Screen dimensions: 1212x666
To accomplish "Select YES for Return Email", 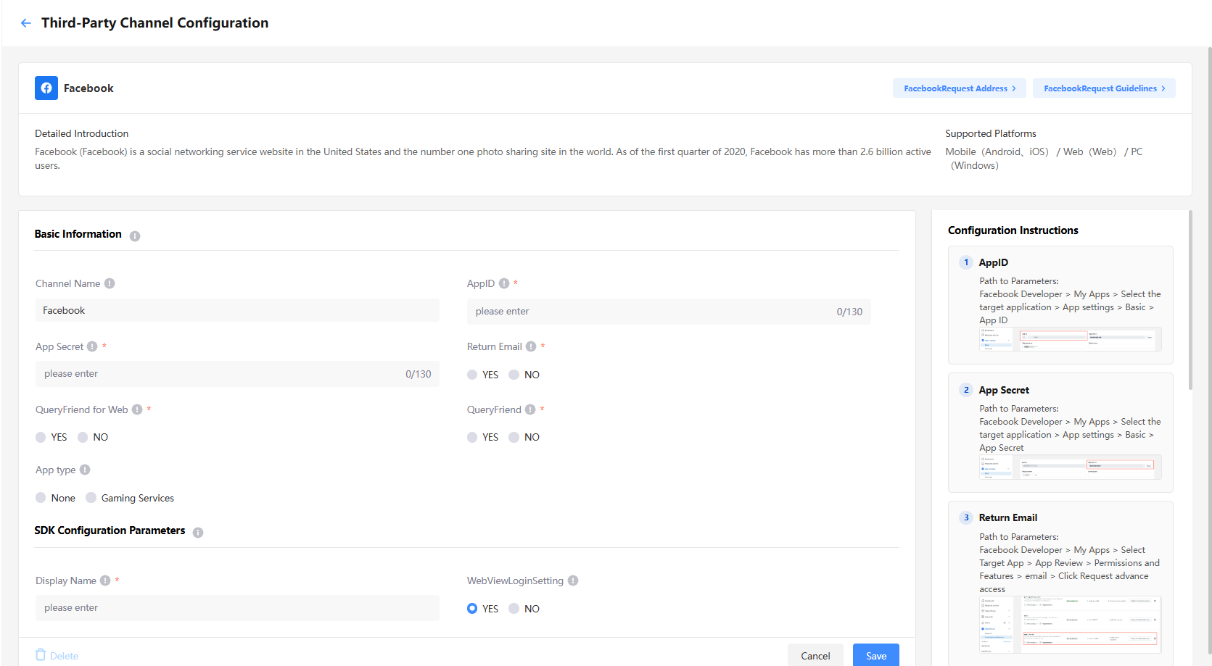I will pyautogui.click(x=472, y=375).
